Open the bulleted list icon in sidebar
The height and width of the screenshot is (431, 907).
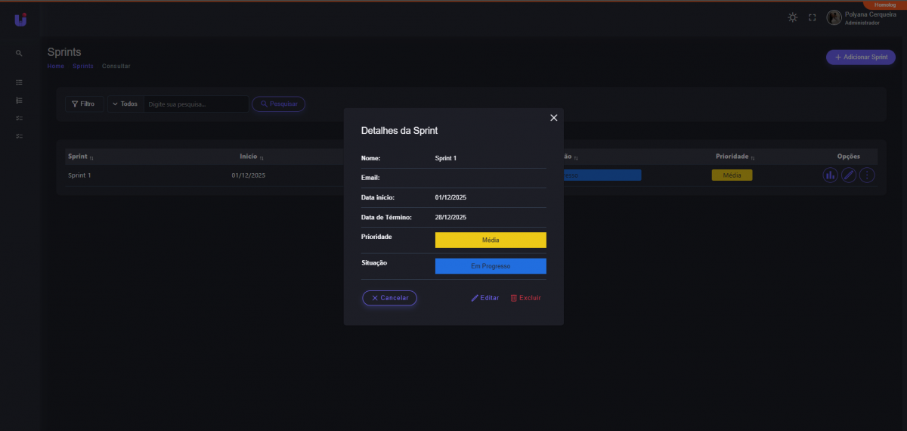point(19,82)
